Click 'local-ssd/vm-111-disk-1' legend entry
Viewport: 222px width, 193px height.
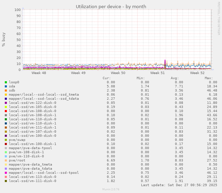point(33,127)
